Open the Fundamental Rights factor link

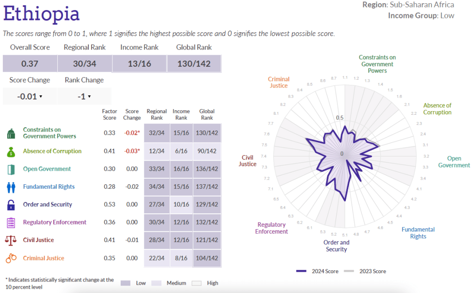tap(49, 187)
